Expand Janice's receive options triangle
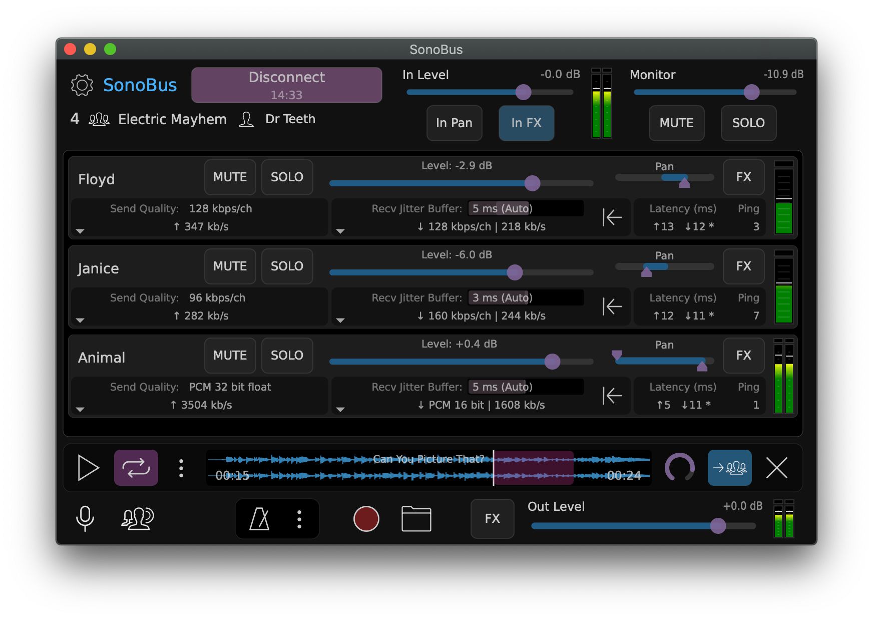This screenshot has height=619, width=873. 341,320
